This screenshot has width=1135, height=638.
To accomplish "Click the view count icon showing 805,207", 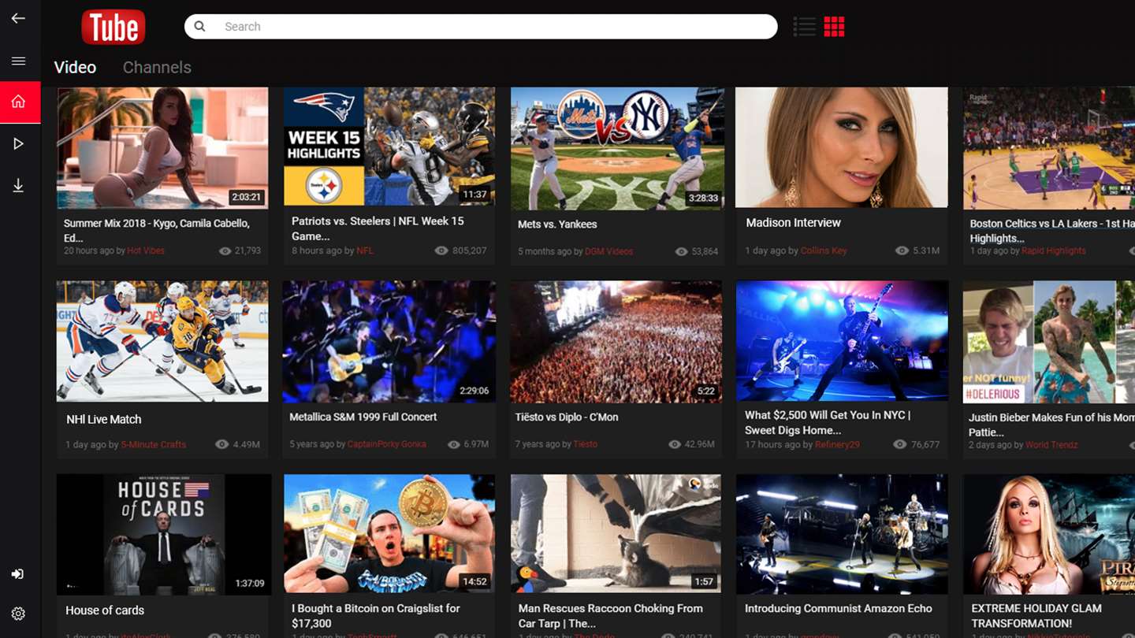I will click(x=441, y=250).
